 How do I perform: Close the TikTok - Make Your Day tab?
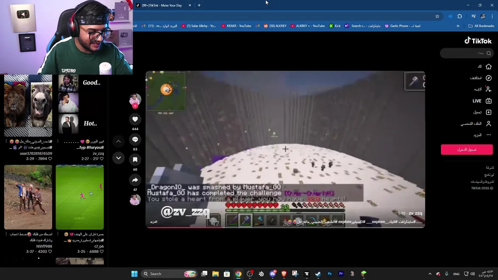[x=190, y=5]
